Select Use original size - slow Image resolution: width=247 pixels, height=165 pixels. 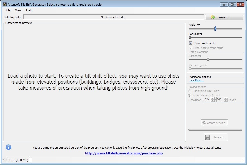(x=190, y=91)
